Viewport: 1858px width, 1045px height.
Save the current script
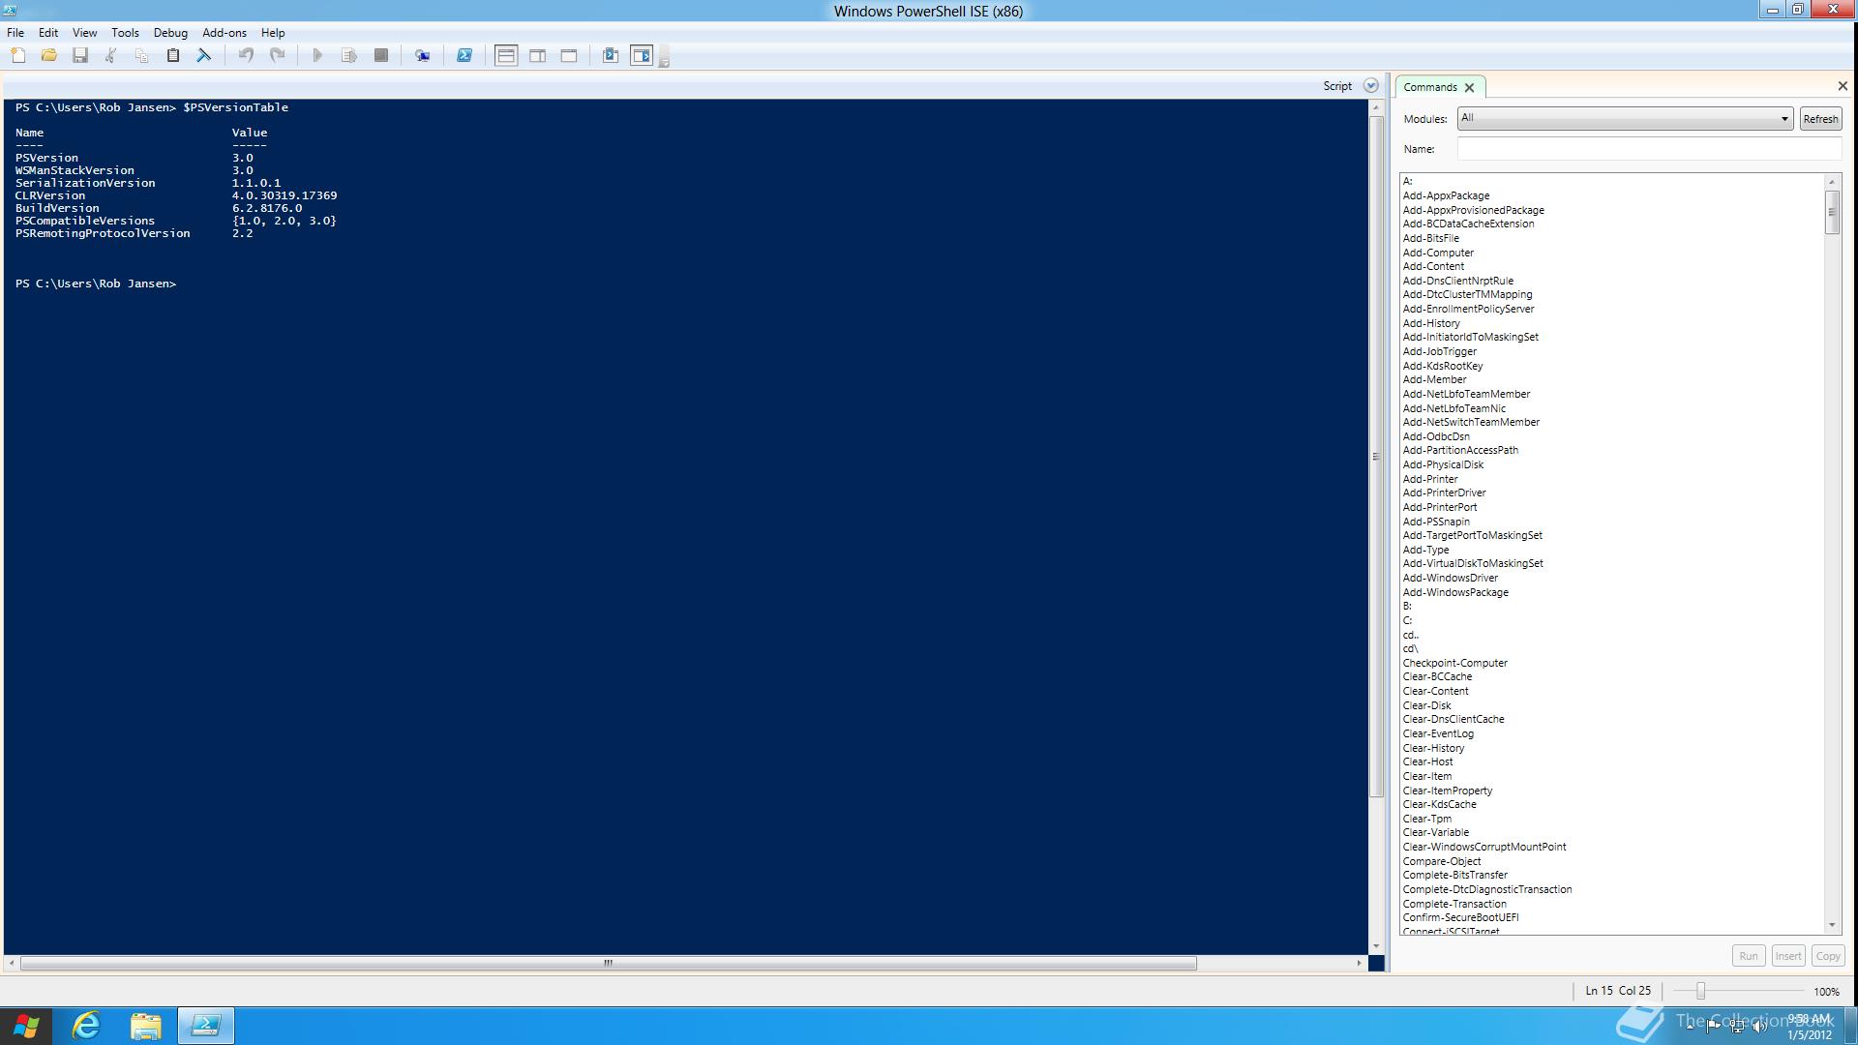[x=80, y=56]
